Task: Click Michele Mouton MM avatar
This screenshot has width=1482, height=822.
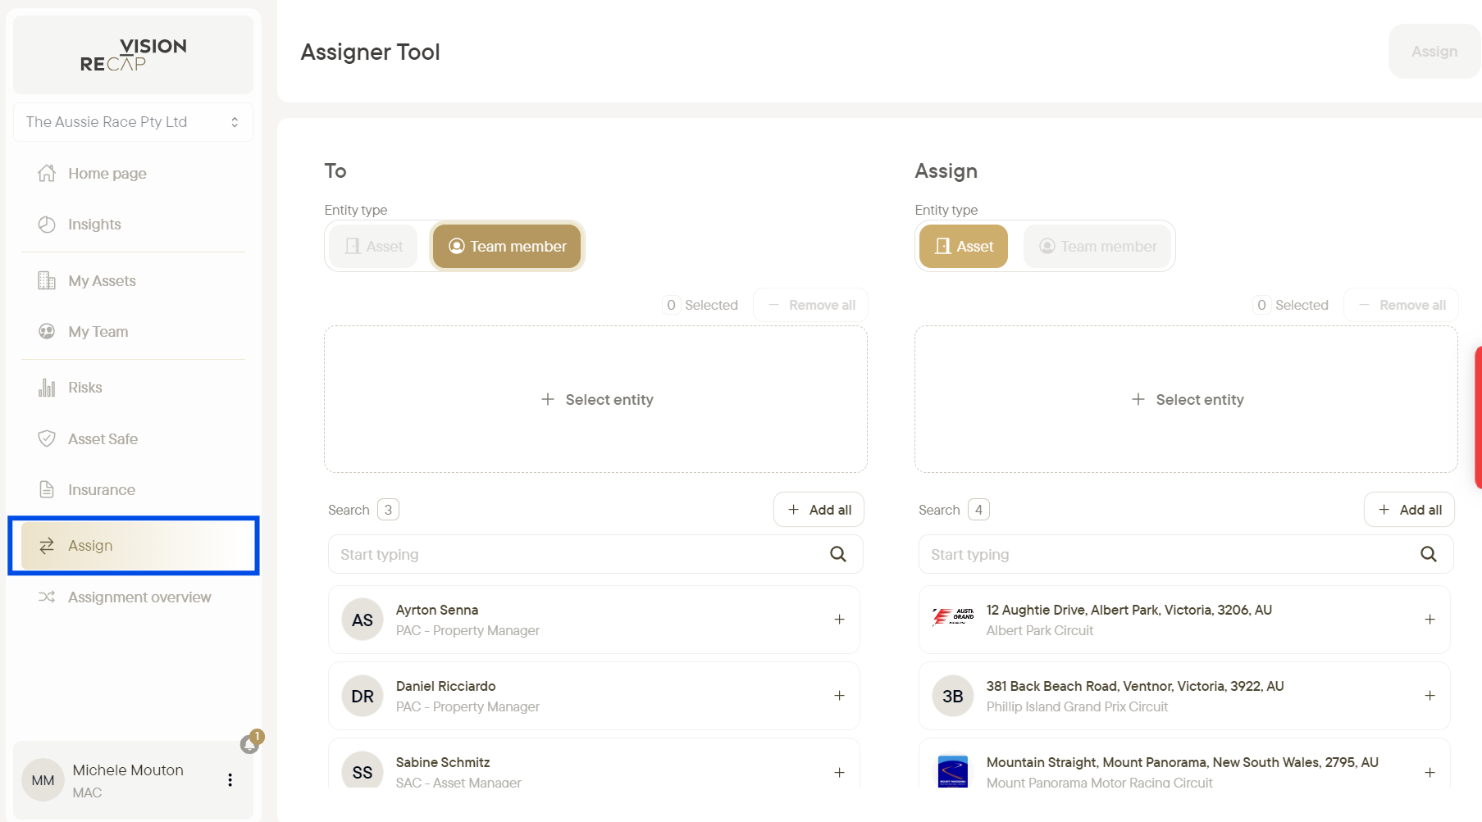Action: [43, 780]
